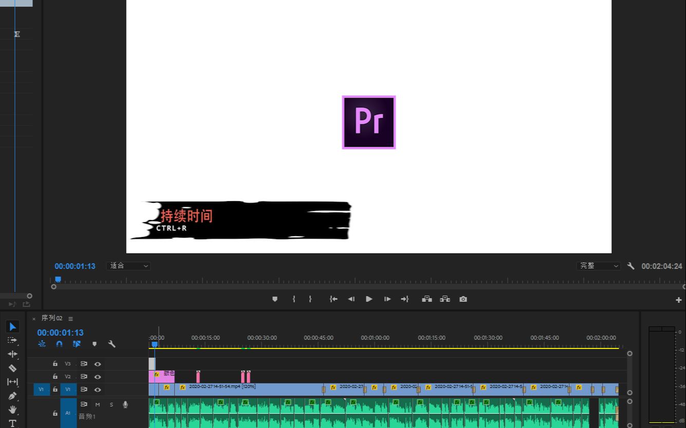This screenshot has height=428, width=686.
Task: Select the Razor tool
Action: pos(12,368)
